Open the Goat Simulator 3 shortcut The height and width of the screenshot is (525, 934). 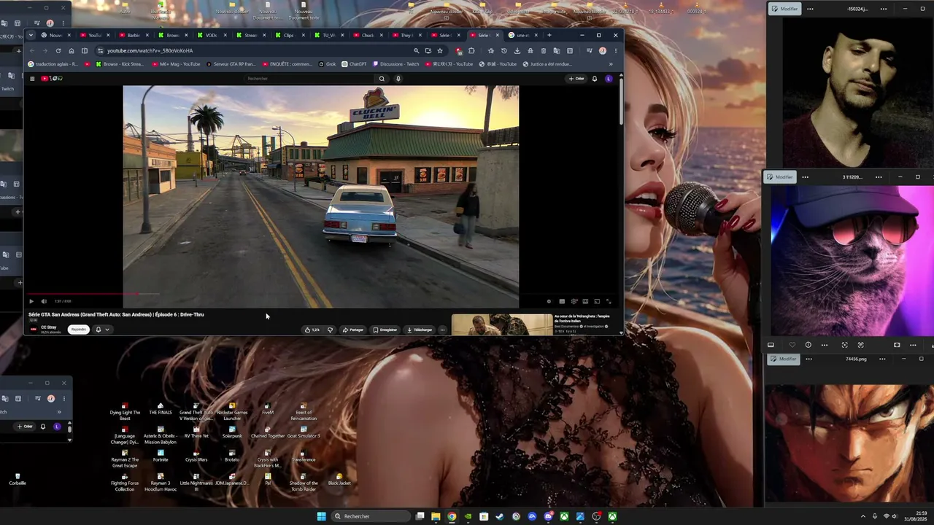click(x=304, y=433)
